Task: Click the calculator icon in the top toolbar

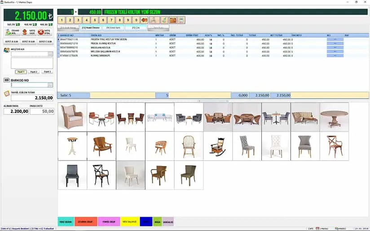Action: pos(181,20)
